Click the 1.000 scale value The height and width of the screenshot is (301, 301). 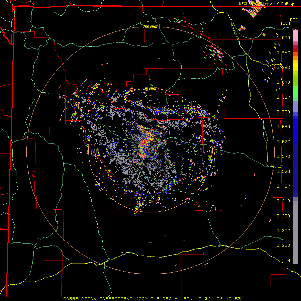click(283, 37)
